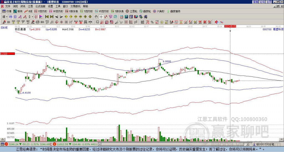Screen dimensions: 284x152
Task: Open the 交易委托 menu
Action: coord(75,6)
